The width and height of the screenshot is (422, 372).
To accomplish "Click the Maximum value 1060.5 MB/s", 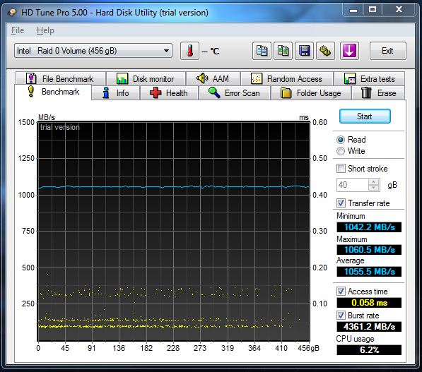I will (369, 250).
